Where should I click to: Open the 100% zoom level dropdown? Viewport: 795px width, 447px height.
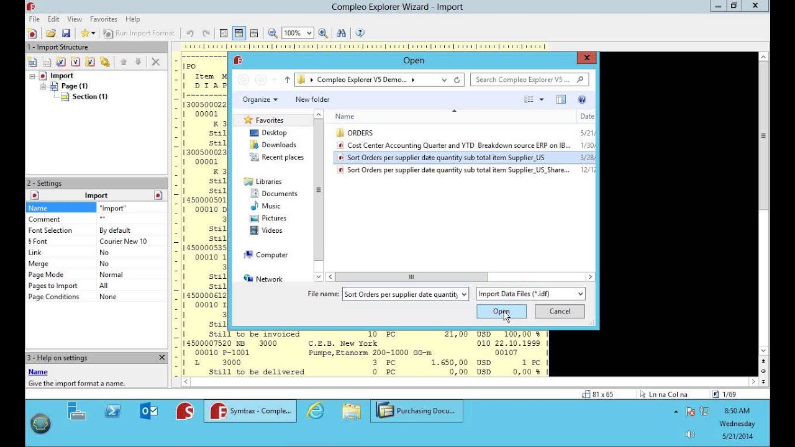tap(309, 33)
